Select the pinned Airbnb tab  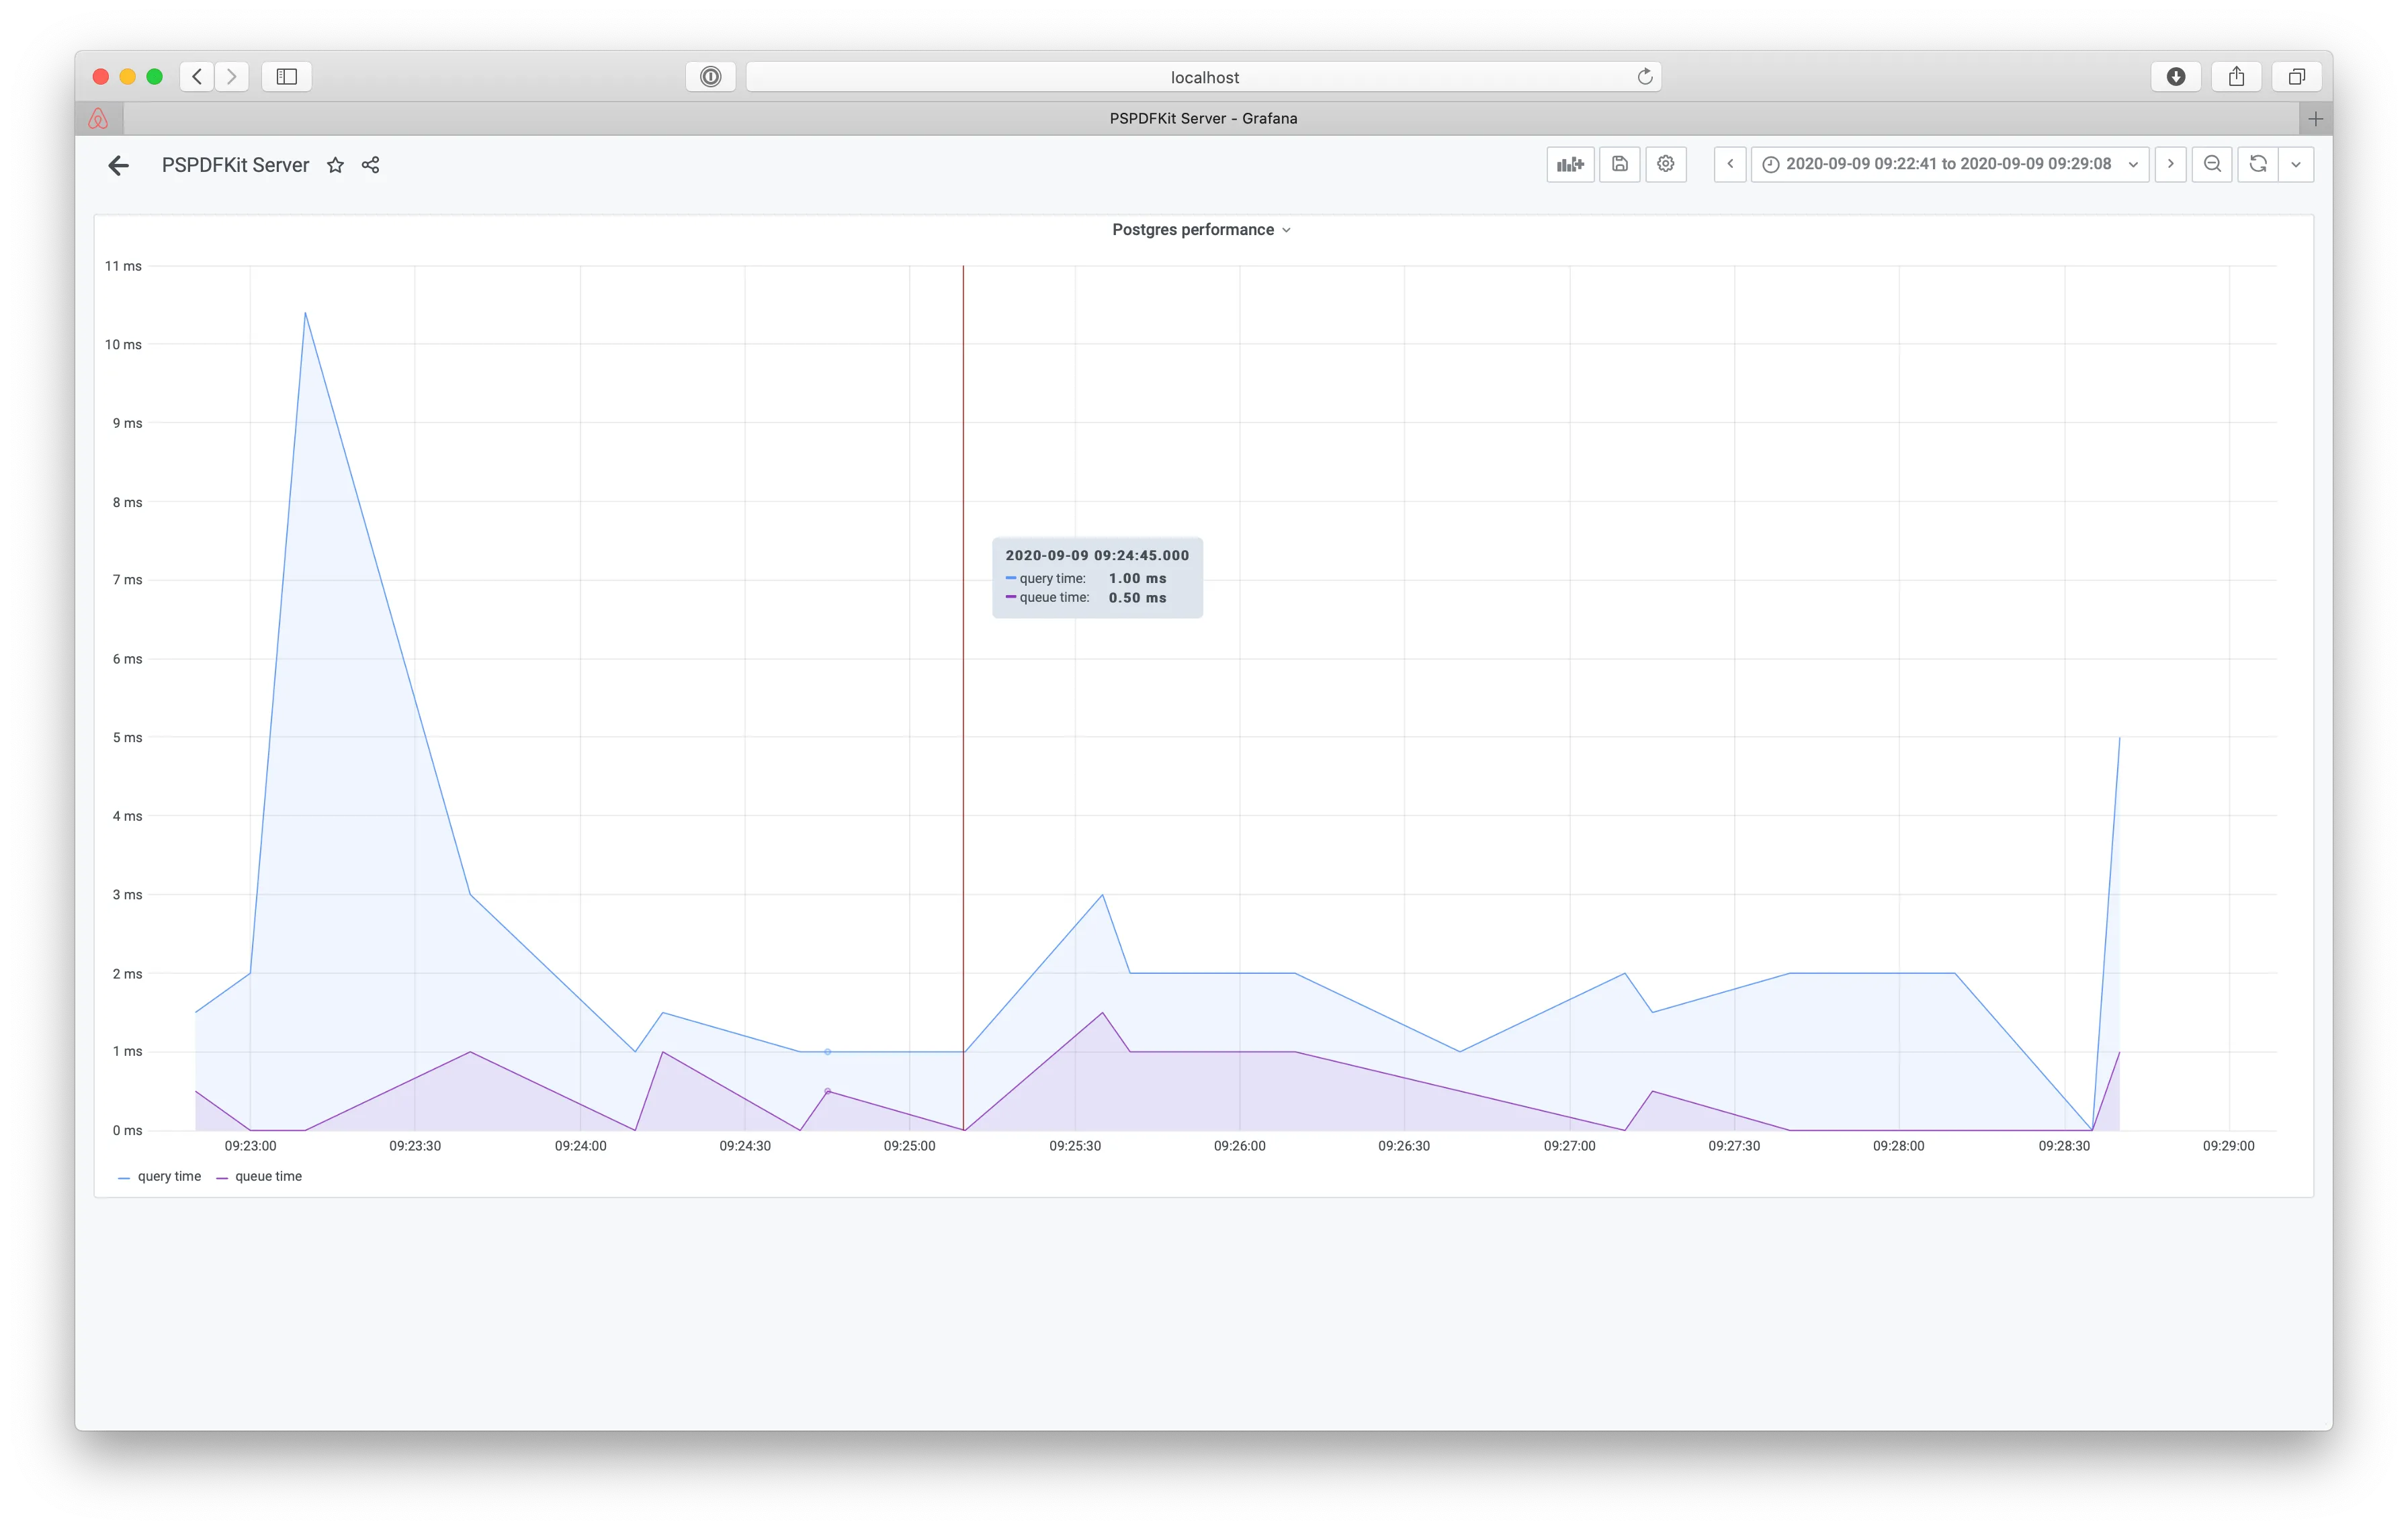click(x=99, y=119)
